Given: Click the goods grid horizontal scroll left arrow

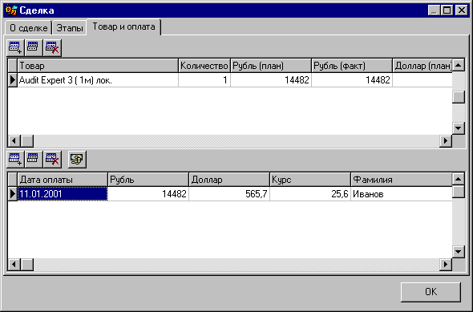Looking at the screenshot, I should point(14,141).
